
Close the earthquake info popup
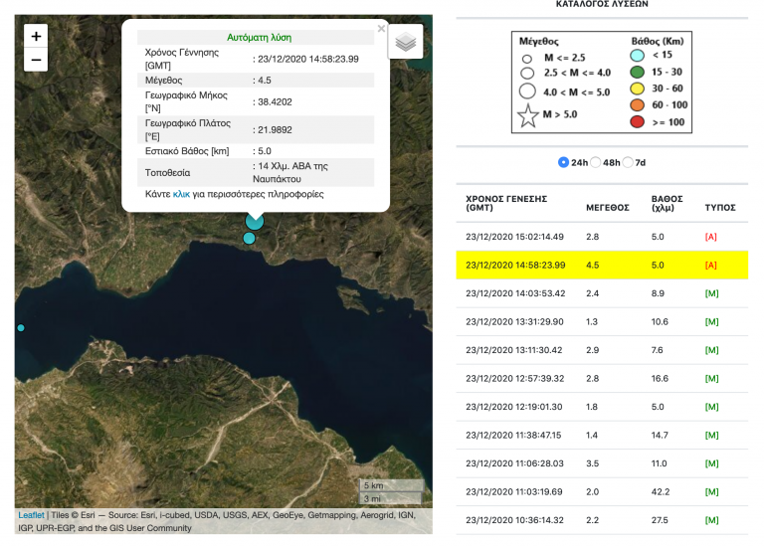[382, 29]
